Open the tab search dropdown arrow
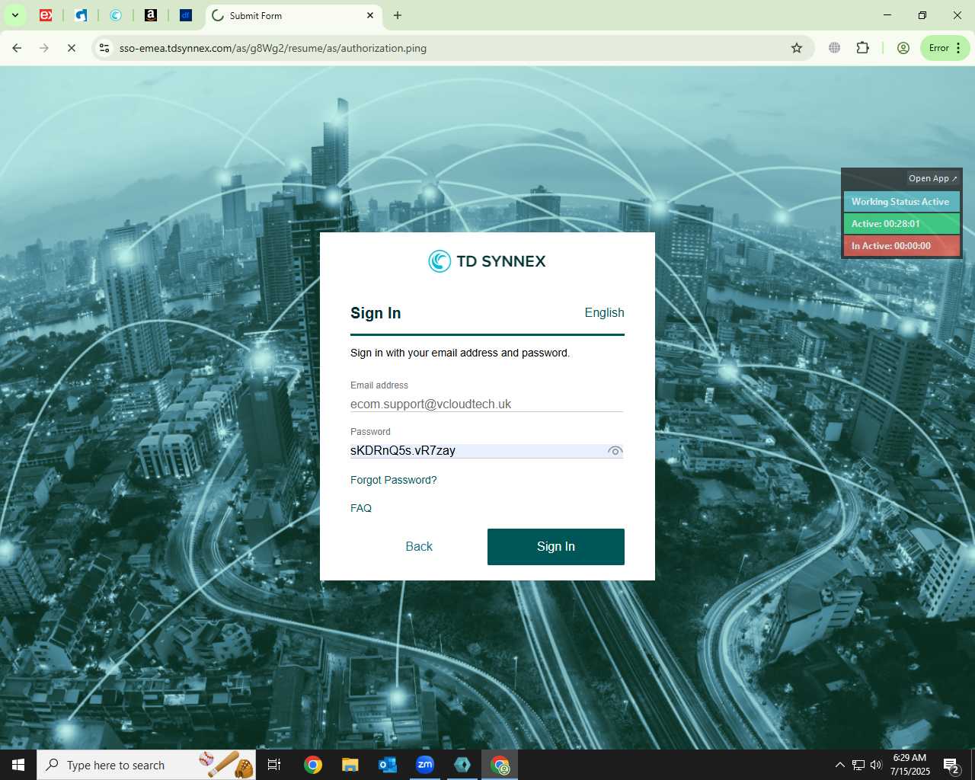 (14, 15)
